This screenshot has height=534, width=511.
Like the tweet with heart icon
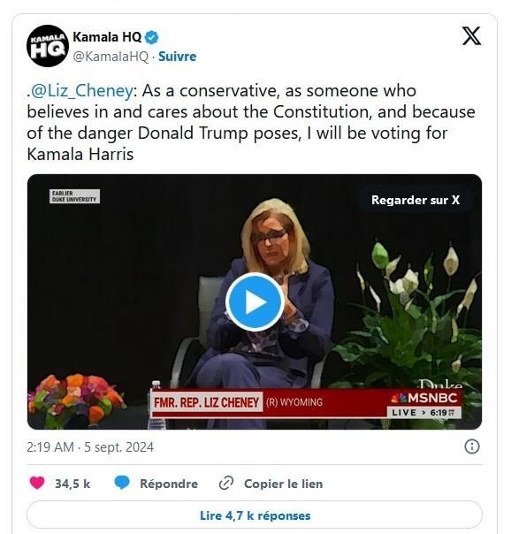pyautogui.click(x=37, y=483)
